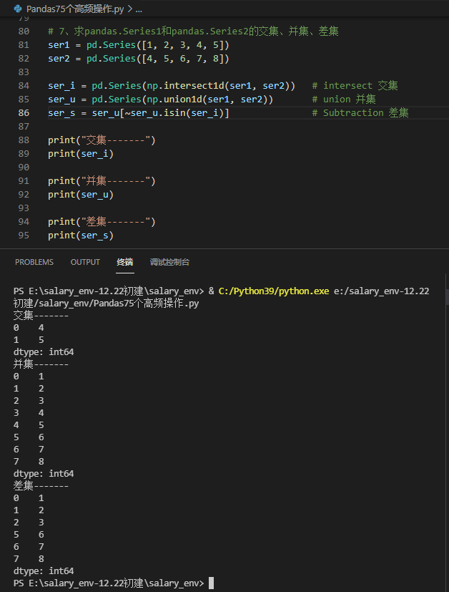Click terminal output heading 差集-------
Screen dimensions: 449x592
pos(41,485)
